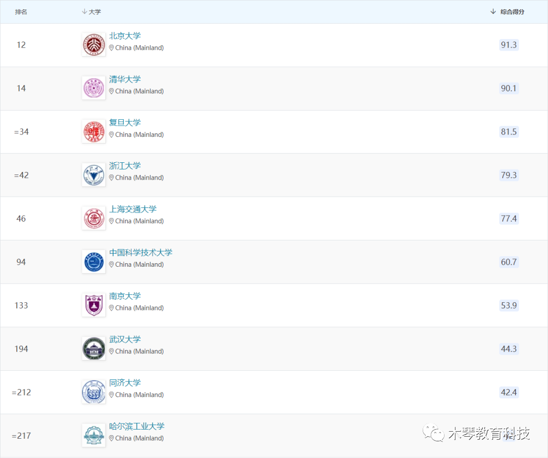
Task: Click the Tsinghua University emblem
Action: point(94,88)
